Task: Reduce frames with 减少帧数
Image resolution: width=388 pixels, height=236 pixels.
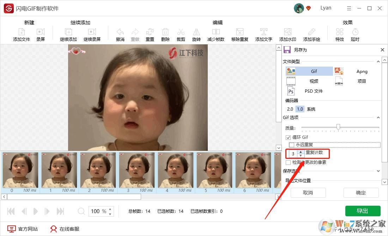Action: click(x=216, y=34)
